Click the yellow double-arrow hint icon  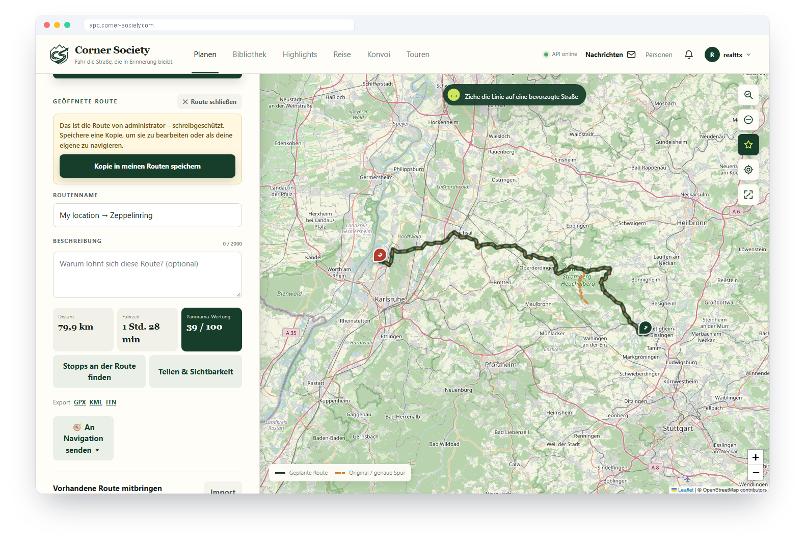coord(453,95)
